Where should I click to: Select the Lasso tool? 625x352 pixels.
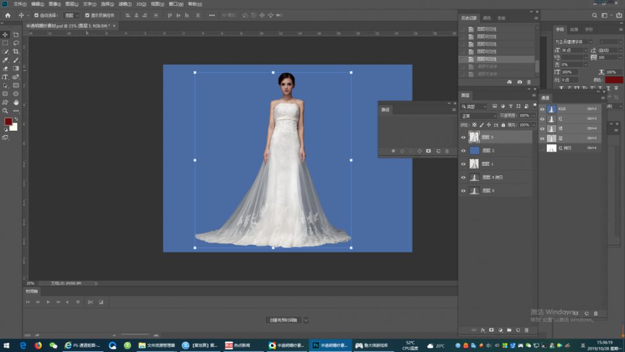point(16,43)
